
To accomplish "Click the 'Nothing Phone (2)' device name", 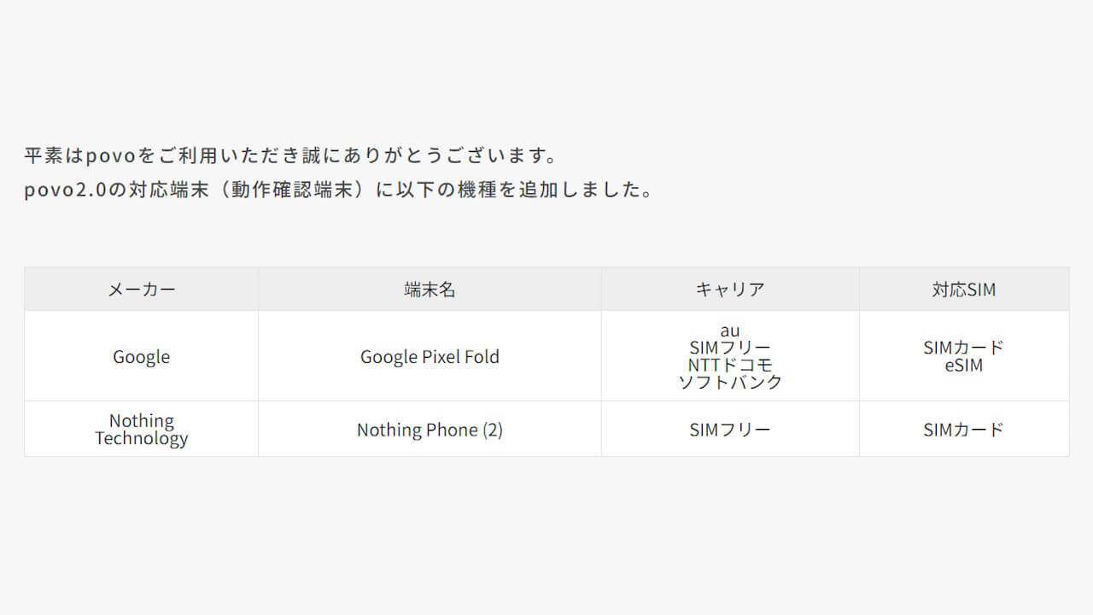I will [x=430, y=430].
